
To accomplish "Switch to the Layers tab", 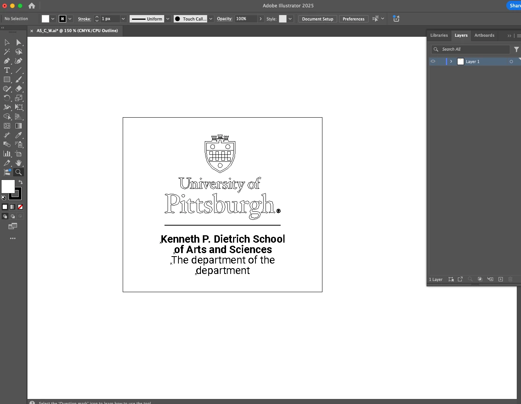I will [461, 35].
